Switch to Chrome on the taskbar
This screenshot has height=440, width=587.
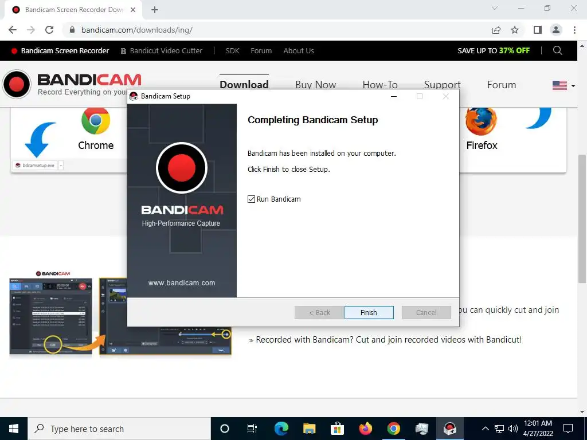pos(393,429)
